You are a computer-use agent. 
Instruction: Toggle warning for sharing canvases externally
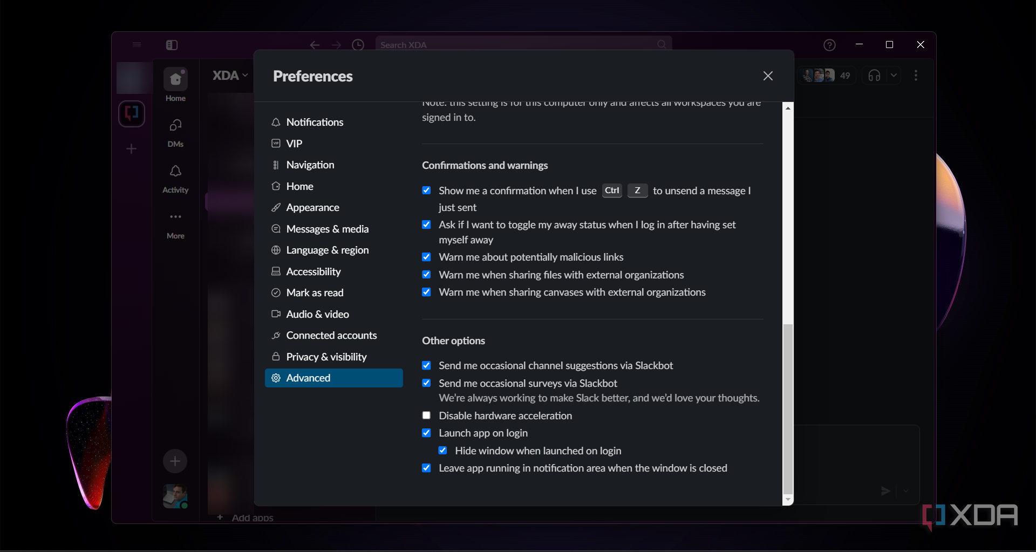426,292
